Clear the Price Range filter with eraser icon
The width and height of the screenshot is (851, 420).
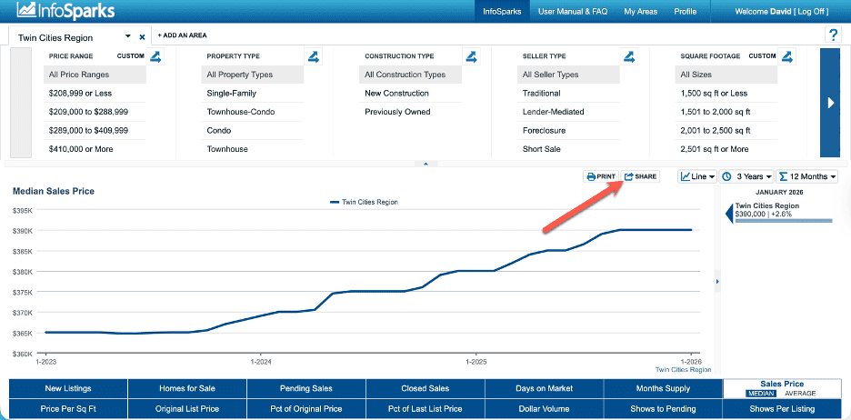tap(155, 56)
